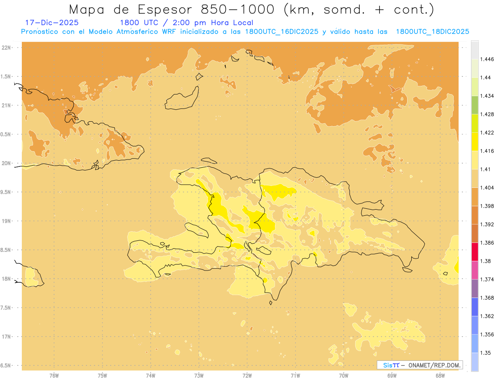Viewport: 494px width, 381px height.
Task: Click the 71W longitude label
Action: click(296, 375)
